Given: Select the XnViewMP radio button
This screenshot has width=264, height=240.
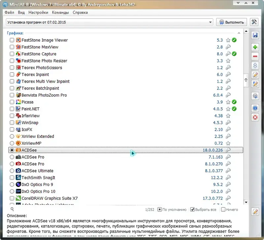Looking at the screenshot, I should [12, 143].
